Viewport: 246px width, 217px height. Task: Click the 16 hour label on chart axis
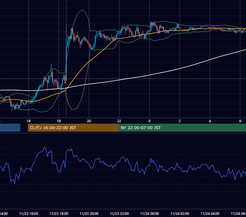coord(29,121)
